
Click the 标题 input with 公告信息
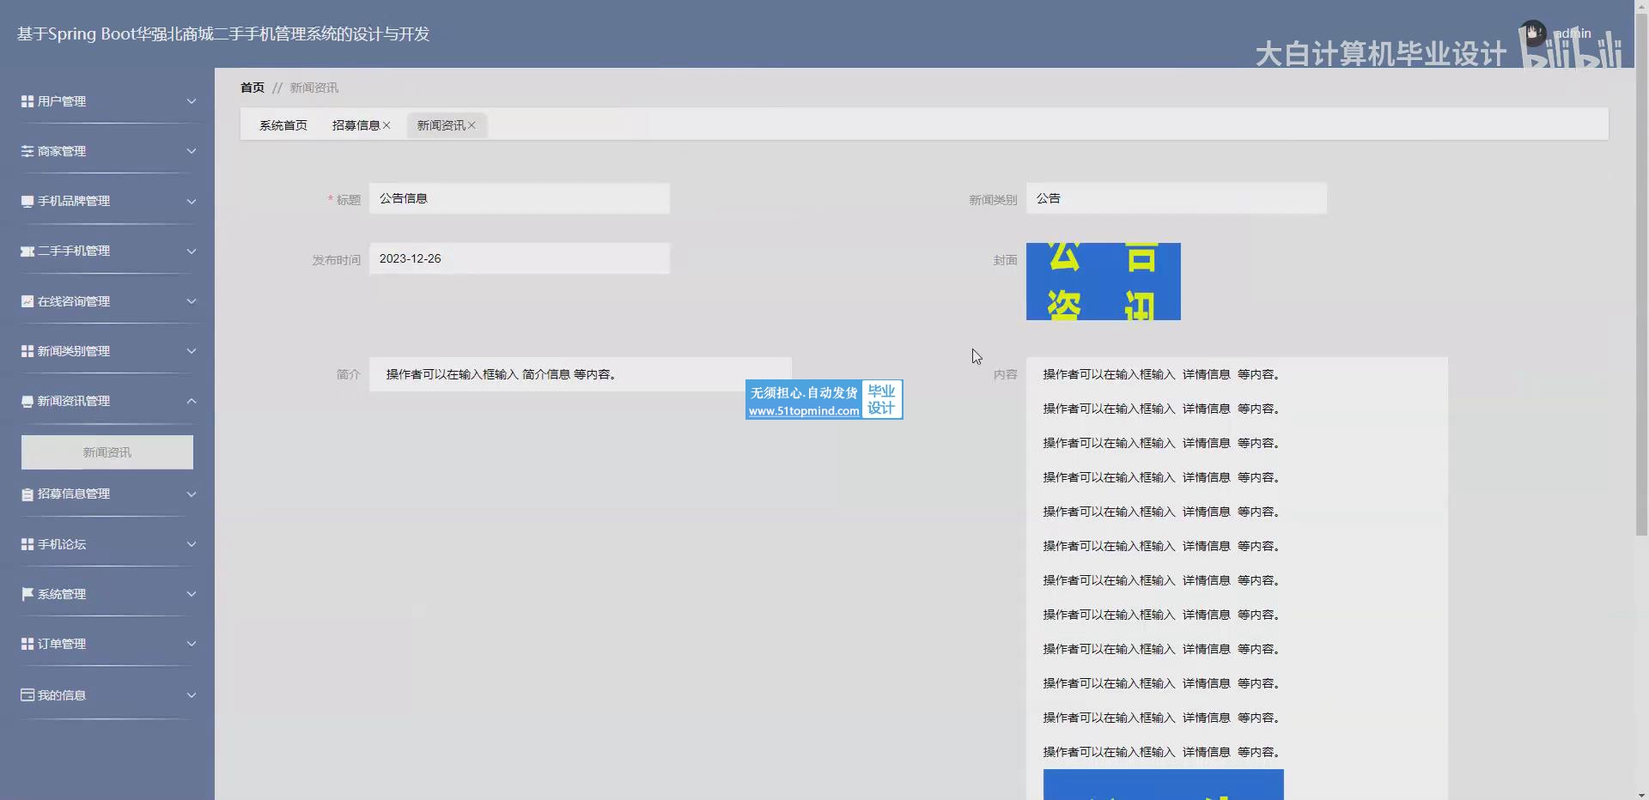(x=520, y=198)
